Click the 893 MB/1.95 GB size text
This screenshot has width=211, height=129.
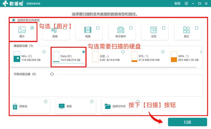click(x=188, y=60)
